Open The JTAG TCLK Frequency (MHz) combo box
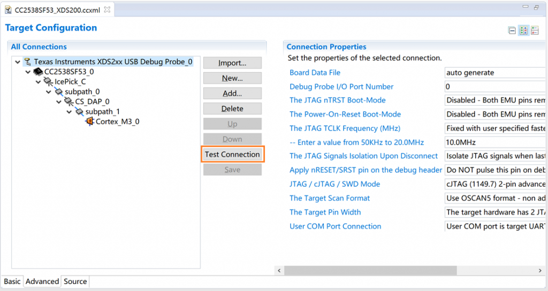 point(495,128)
